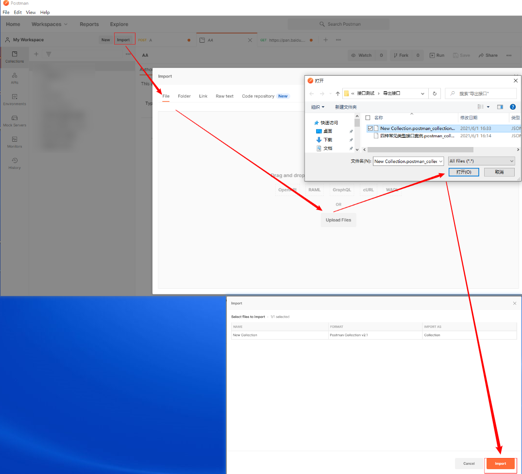Open the collection's more actions ellipsis
Screen dimensions: 522x474
click(509, 55)
